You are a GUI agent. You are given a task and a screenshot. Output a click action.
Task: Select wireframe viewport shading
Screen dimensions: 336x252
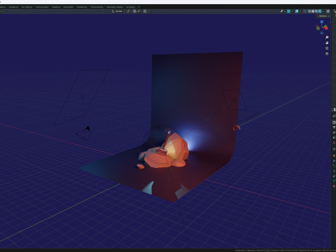coord(309,11)
